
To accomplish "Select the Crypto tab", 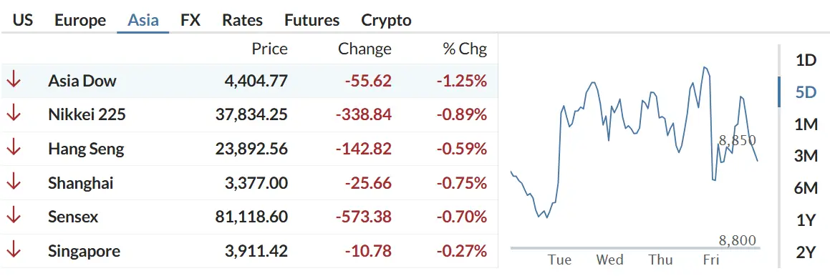I will click(x=387, y=20).
